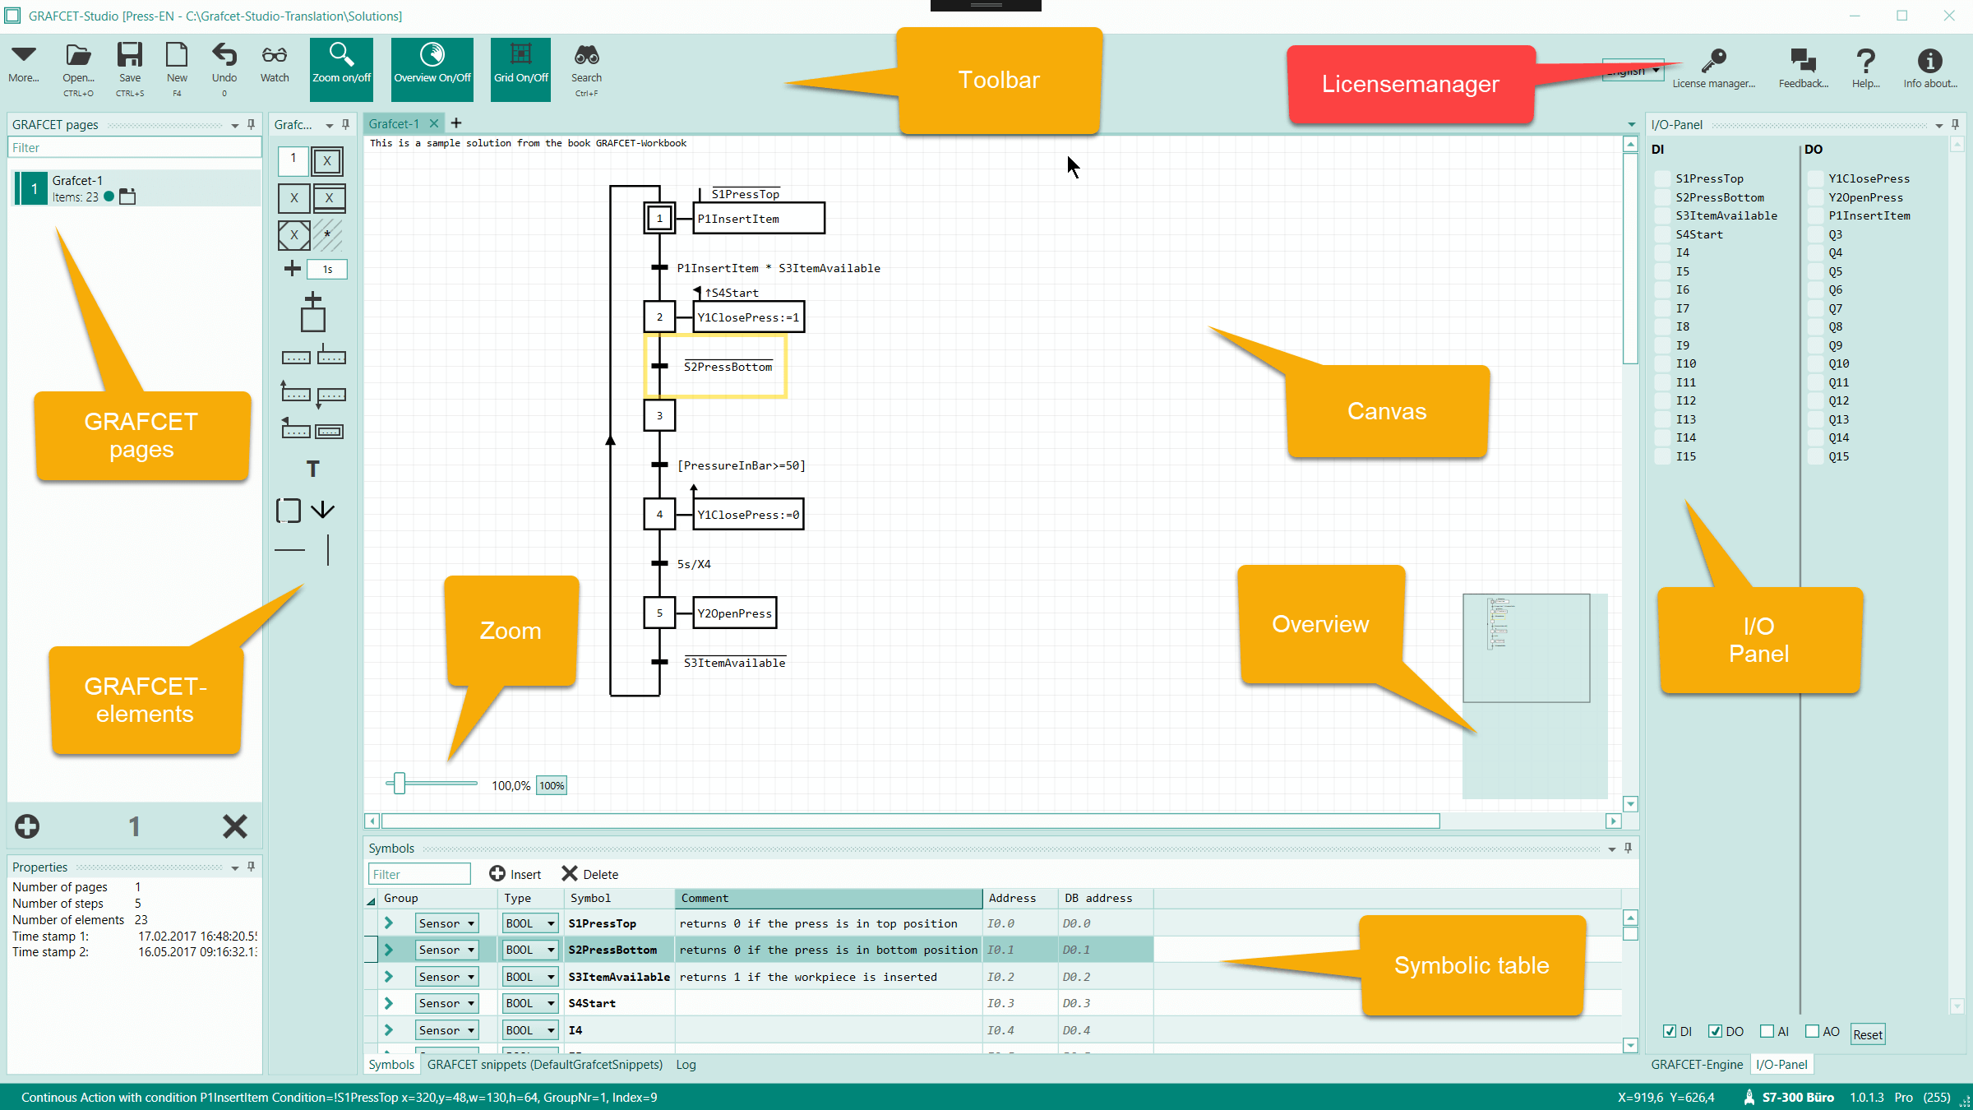Open the I/O-Panel header dropdown arrow
This screenshot has width=1973, height=1110.
tap(1939, 126)
